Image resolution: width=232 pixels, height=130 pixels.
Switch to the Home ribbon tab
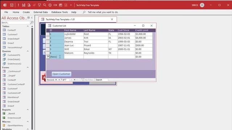click(16, 12)
